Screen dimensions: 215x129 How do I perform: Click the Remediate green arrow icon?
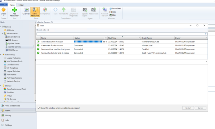click(63, 10)
